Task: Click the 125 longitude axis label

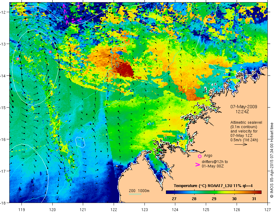Action: [x=206, y=210]
